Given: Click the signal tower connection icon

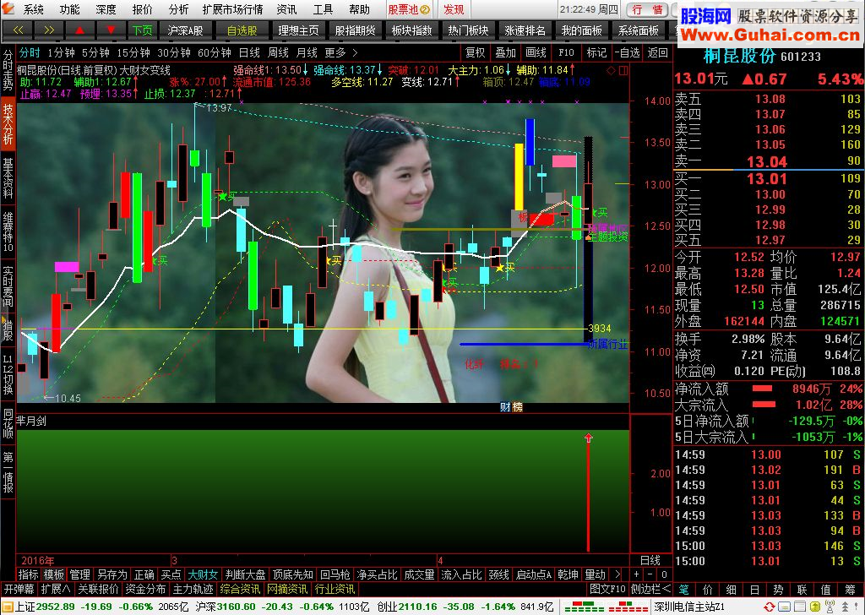Looking at the screenshot, I should point(830,607).
